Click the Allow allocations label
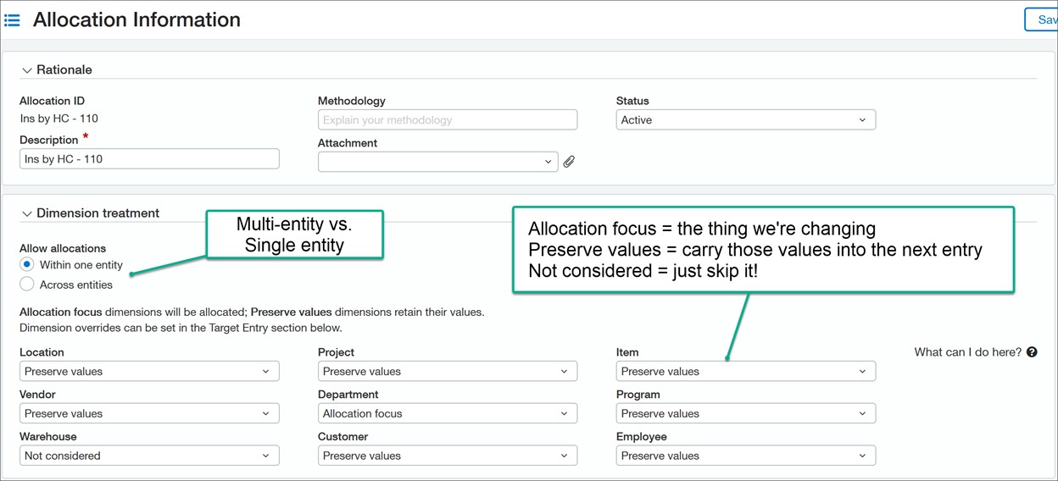Screen dimensions: 1058x481 tap(63, 248)
